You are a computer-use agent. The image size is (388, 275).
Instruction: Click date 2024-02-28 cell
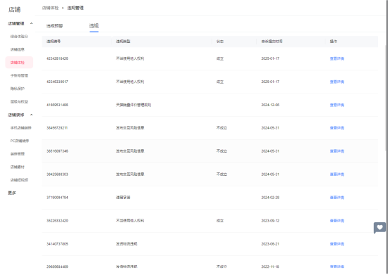(270, 198)
